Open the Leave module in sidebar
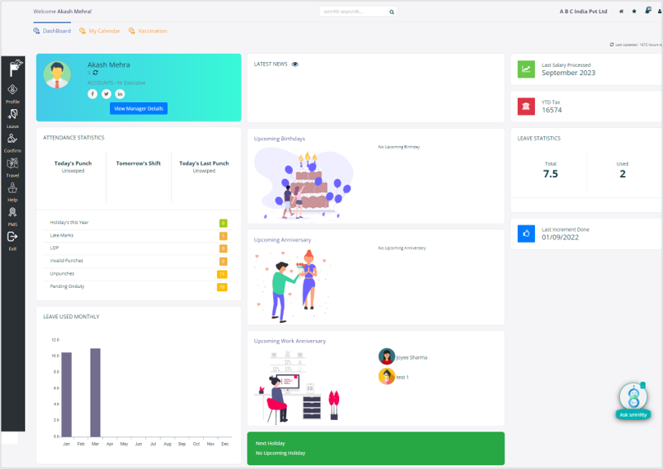Image resolution: width=663 pixels, height=469 pixels. pos(12,115)
